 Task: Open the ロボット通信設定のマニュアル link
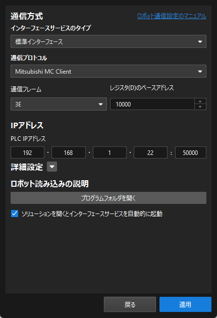172,16
